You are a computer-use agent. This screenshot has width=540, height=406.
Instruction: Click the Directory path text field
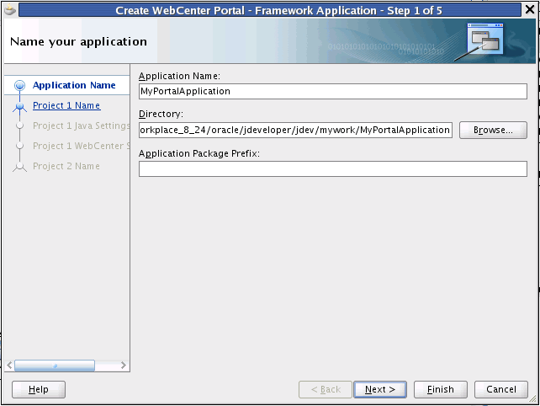coord(295,130)
